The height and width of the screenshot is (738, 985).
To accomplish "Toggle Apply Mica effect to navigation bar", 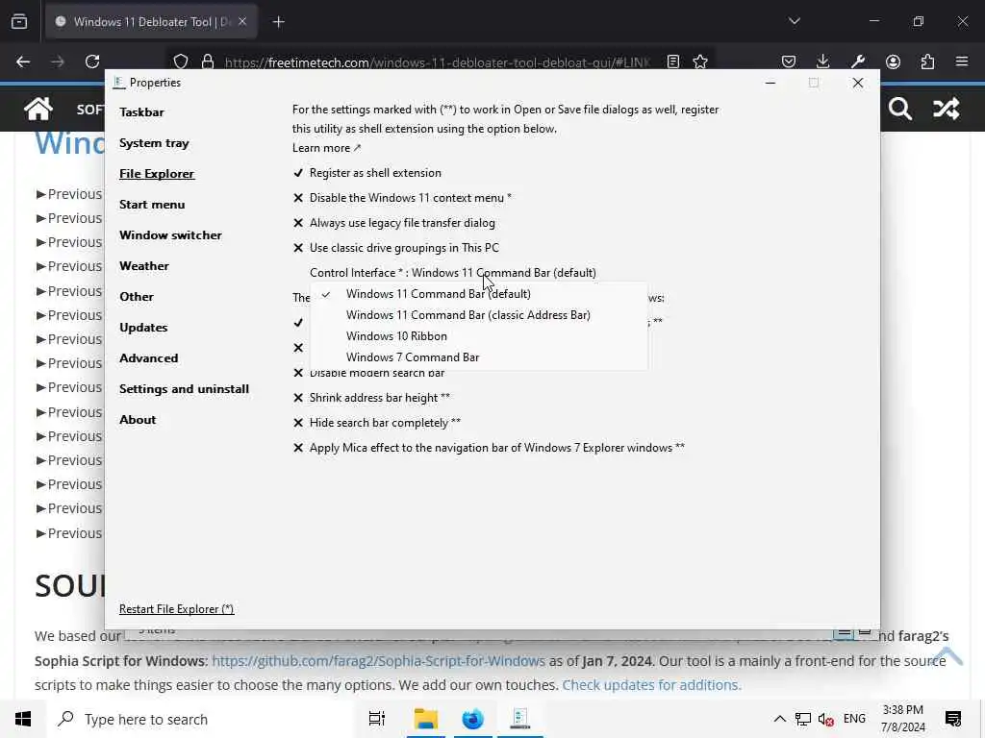I will point(489,448).
